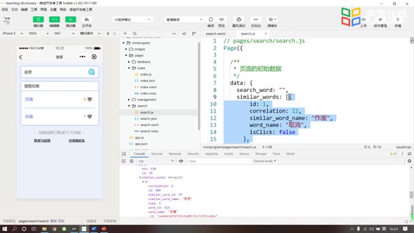Viewport: 414px width, 233px height.
Task: Click the detach simulator window icon
Action: coord(115,34)
